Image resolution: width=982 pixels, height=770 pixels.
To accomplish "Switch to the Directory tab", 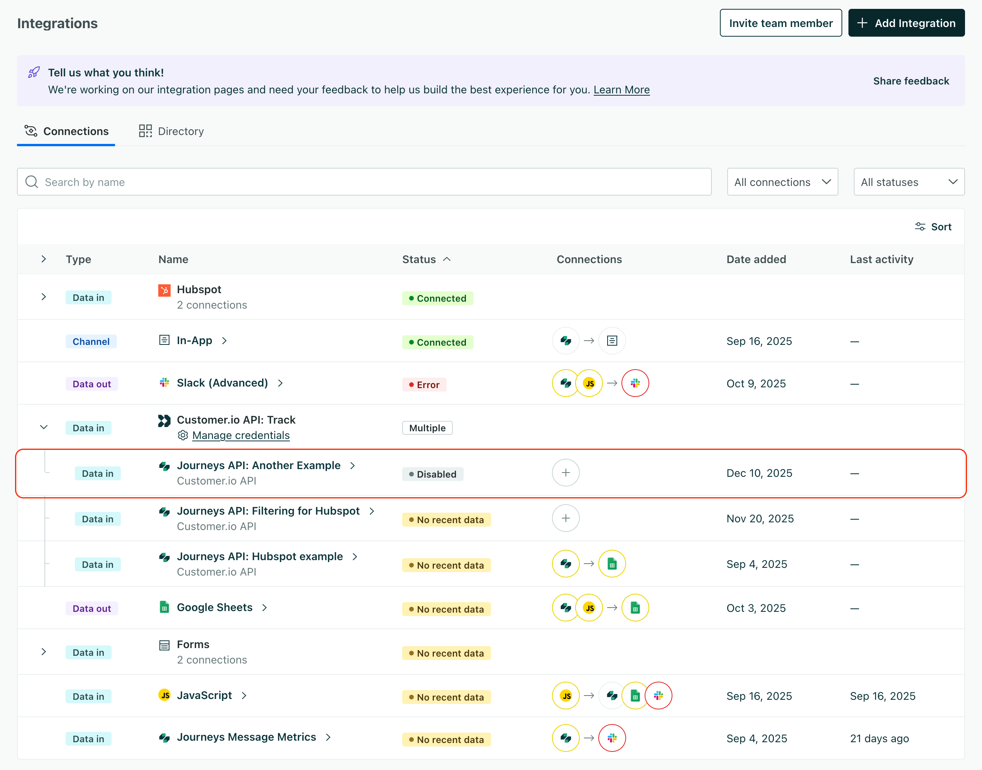I will [x=171, y=131].
